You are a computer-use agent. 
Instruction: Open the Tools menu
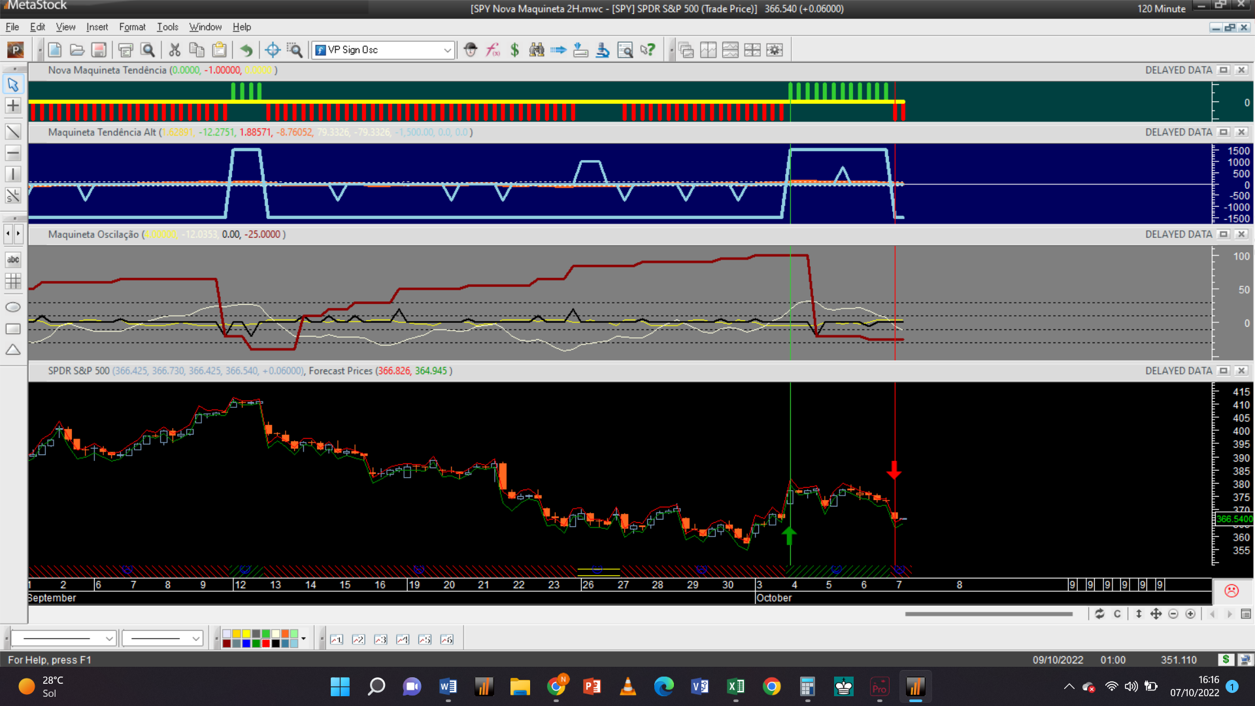point(167,27)
